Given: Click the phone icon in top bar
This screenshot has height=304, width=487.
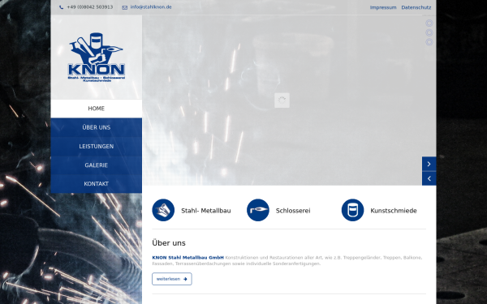Looking at the screenshot, I should tap(61, 7).
